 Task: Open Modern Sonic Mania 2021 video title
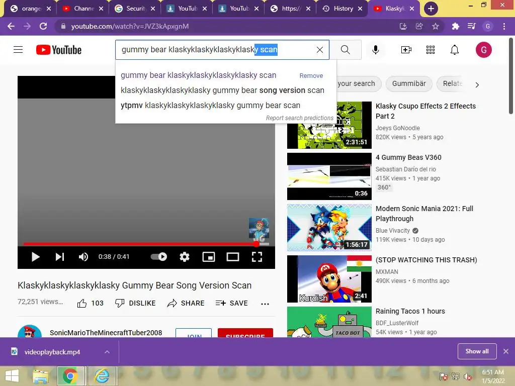(x=424, y=213)
